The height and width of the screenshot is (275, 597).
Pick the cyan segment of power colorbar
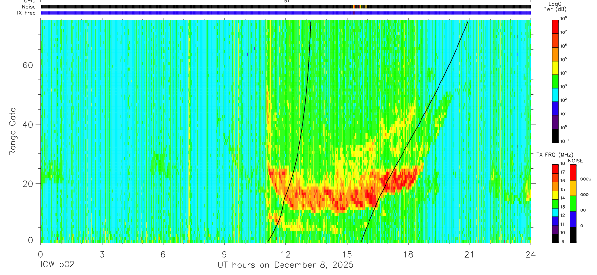(555, 94)
